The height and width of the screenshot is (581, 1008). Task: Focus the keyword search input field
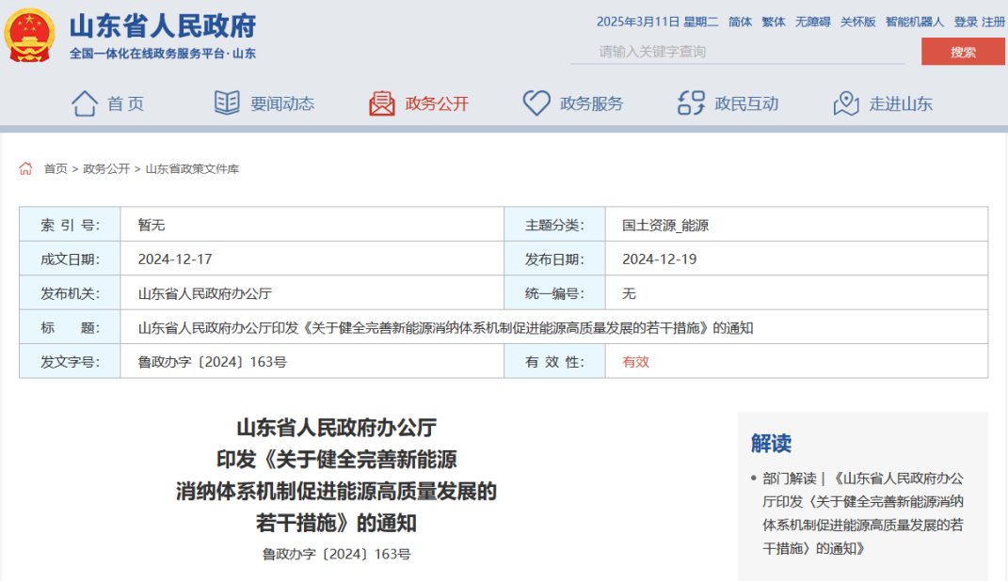coord(737,52)
